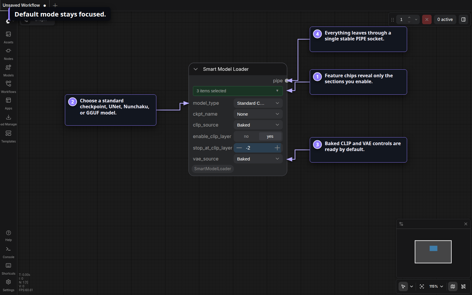Select the pointer select-mode tool
The width and height of the screenshot is (472, 295).
403,286
